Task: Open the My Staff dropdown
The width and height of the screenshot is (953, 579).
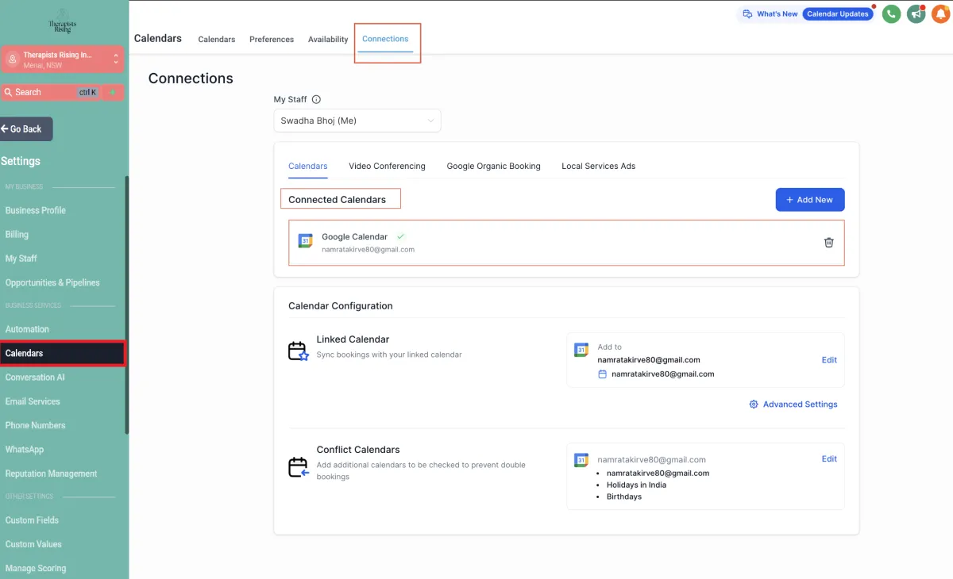Action: pos(357,121)
